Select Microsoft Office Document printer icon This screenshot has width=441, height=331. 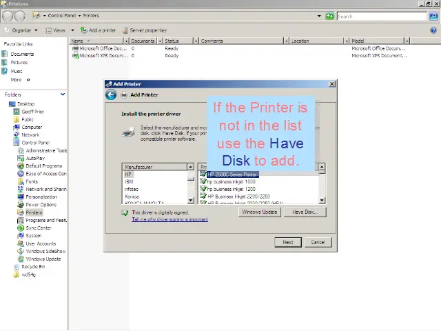[x=75, y=48]
